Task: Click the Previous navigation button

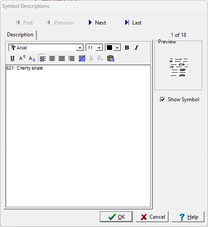Action: point(60,23)
